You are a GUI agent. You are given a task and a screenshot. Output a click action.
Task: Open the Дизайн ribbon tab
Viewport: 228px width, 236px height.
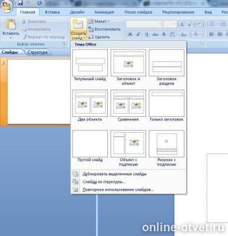(77, 12)
